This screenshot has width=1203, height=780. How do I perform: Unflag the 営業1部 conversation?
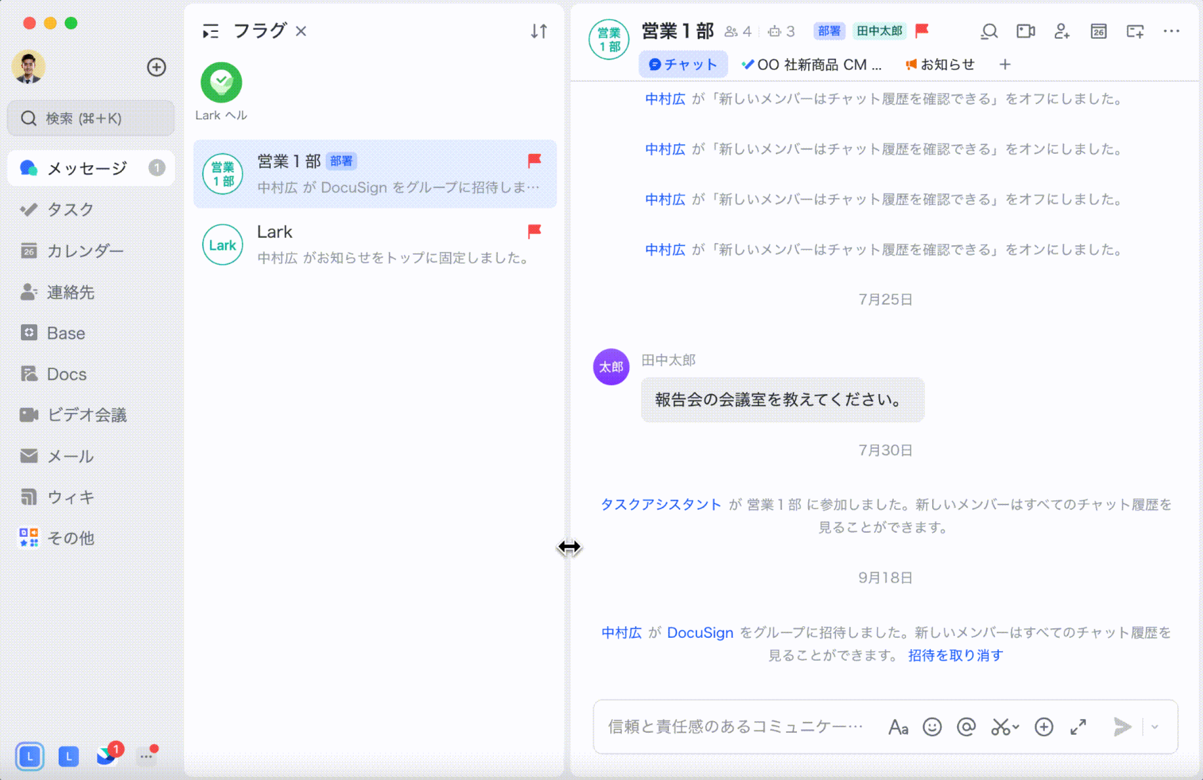pos(534,161)
